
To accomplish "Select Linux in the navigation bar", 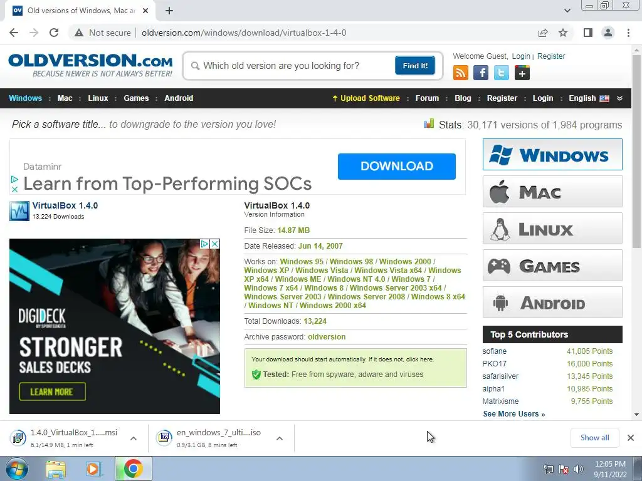I will pos(98,98).
